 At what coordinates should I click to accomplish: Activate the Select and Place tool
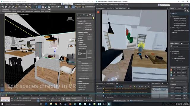pos(49,7)
